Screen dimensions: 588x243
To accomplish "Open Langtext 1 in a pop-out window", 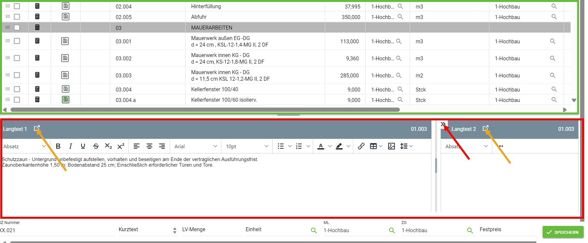I will pyautogui.click(x=37, y=129).
